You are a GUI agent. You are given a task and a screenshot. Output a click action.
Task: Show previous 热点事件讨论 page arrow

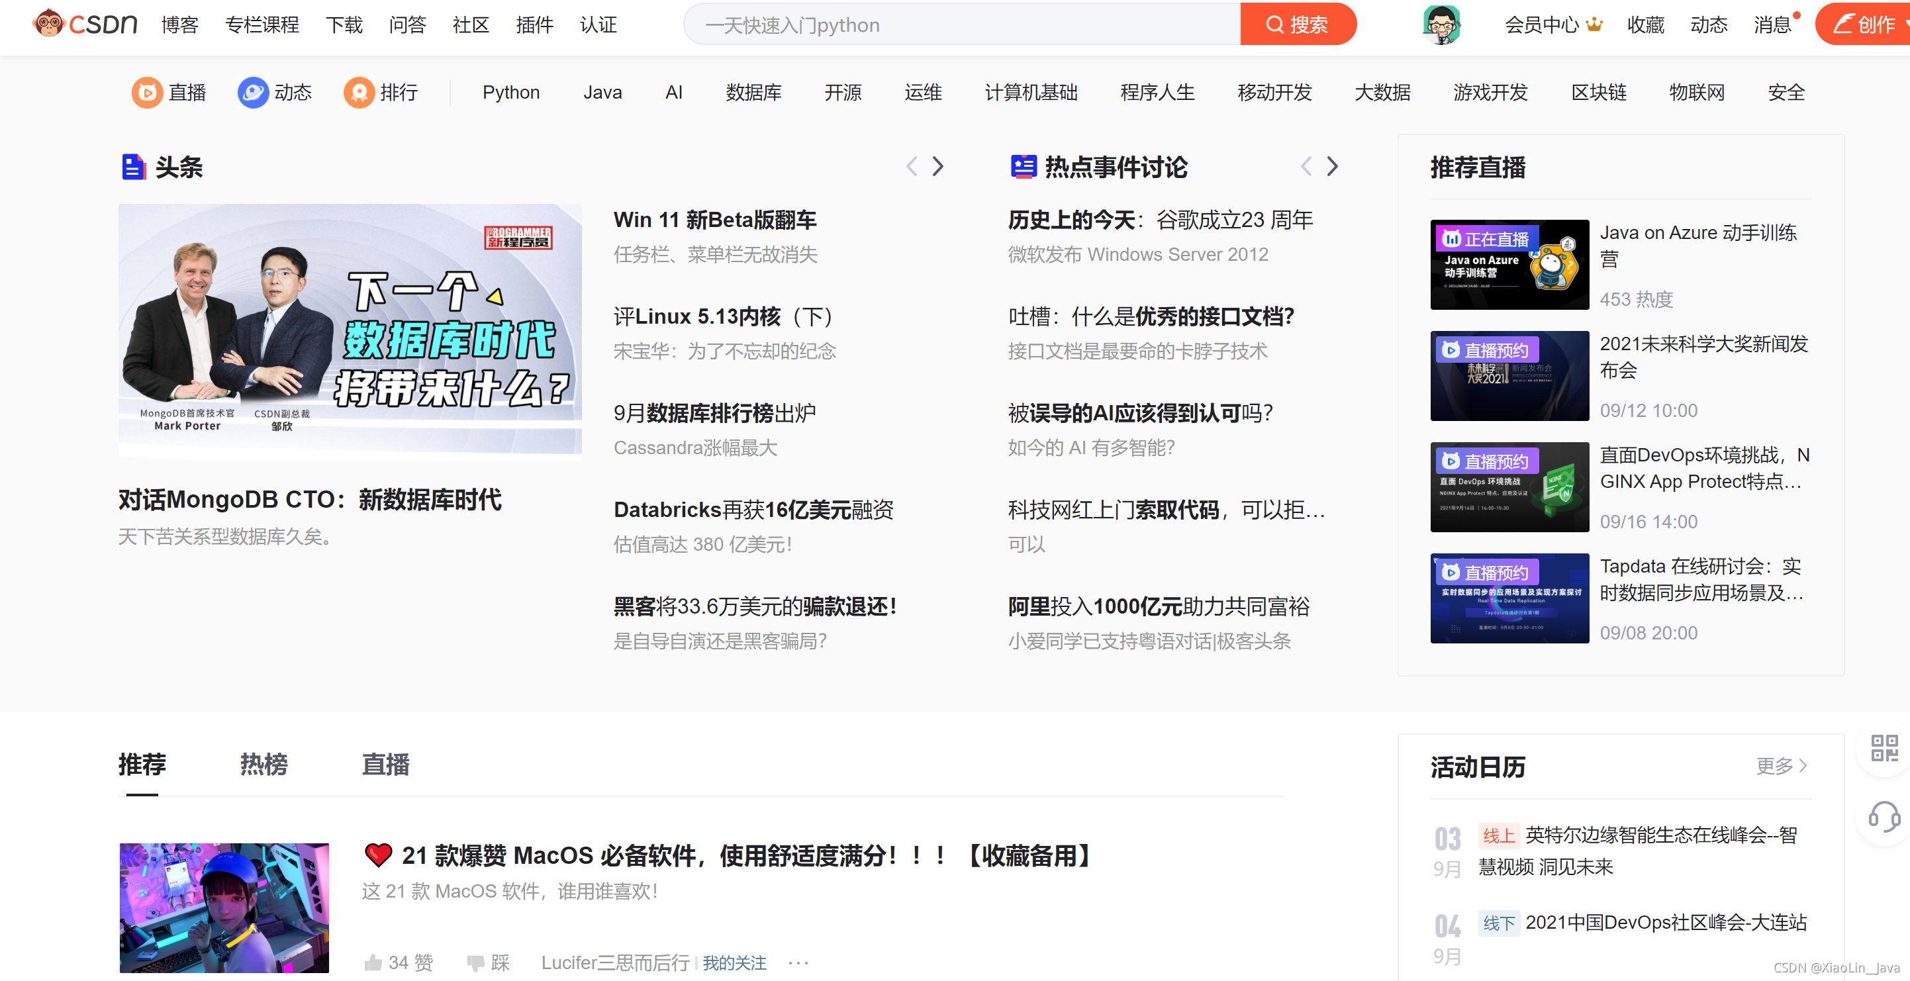(1306, 166)
